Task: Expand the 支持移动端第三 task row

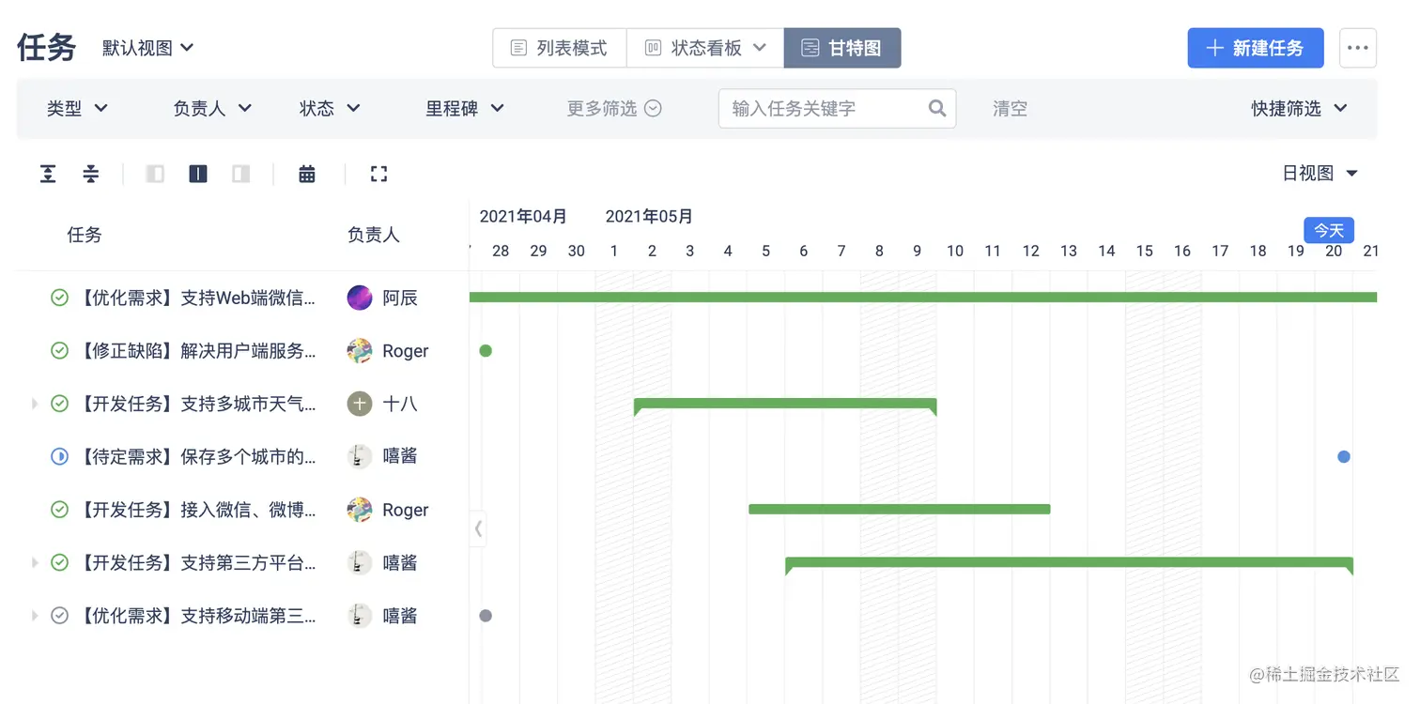Action: click(35, 616)
